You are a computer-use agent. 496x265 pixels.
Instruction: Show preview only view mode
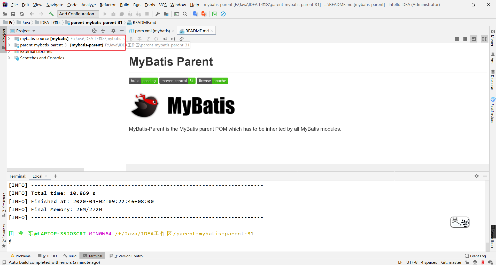474,39
